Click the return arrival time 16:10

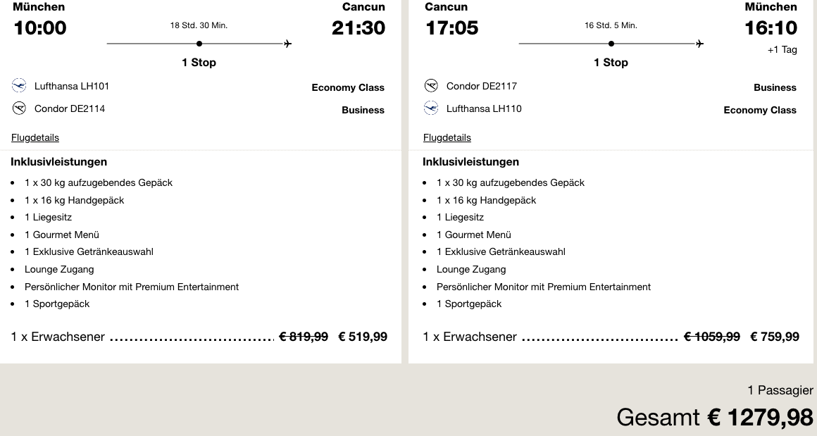pos(771,28)
